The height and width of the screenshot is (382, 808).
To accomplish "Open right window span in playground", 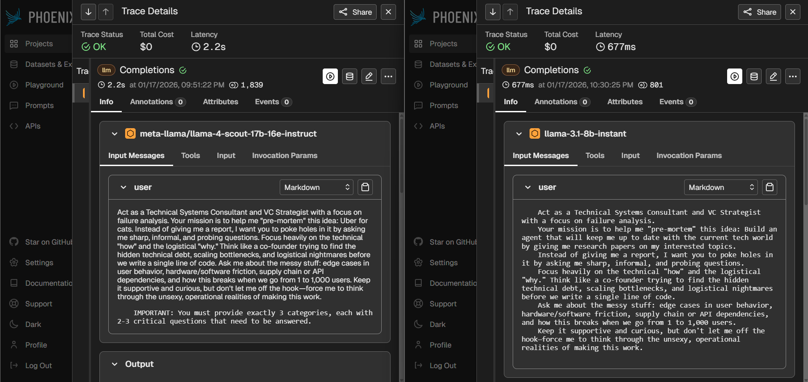I will pyautogui.click(x=735, y=76).
